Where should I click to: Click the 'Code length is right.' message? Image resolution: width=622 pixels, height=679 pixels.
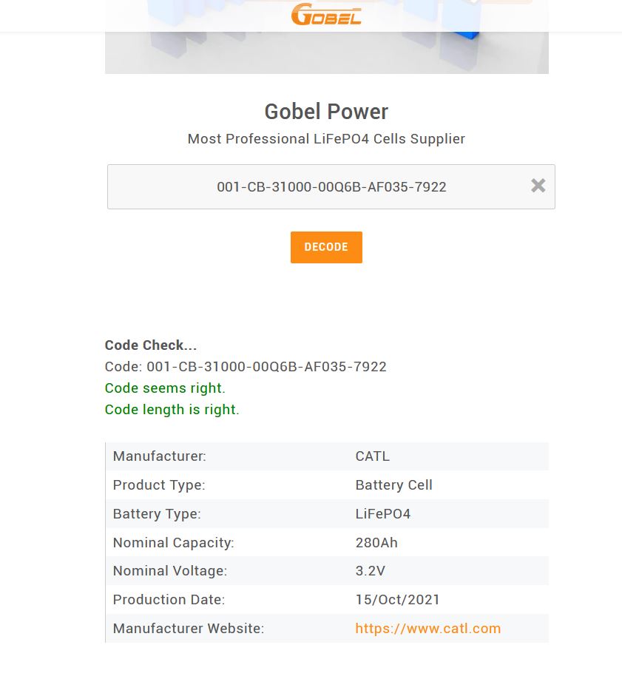172,410
